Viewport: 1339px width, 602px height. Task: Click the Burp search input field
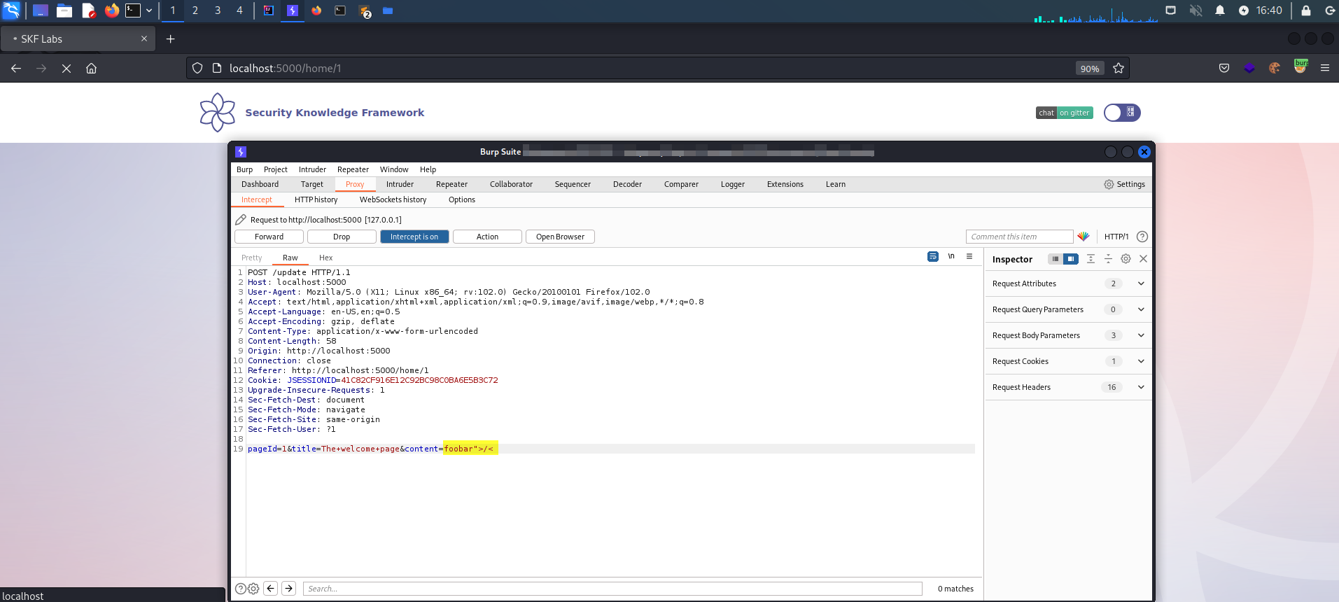click(x=612, y=589)
